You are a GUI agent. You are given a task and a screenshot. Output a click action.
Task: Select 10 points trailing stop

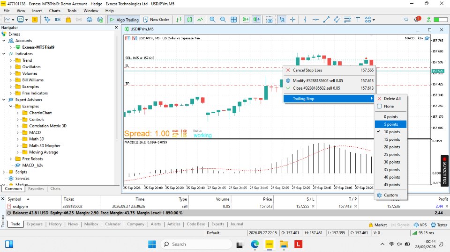(x=390, y=132)
